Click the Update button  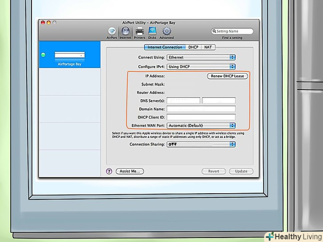pyautogui.click(x=241, y=171)
